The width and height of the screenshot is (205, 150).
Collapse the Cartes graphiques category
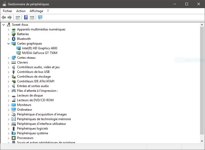(x=8, y=44)
